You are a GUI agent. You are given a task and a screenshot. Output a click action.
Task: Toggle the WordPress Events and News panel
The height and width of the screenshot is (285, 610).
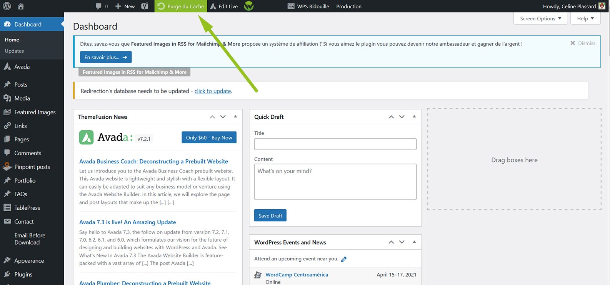pyautogui.click(x=414, y=242)
